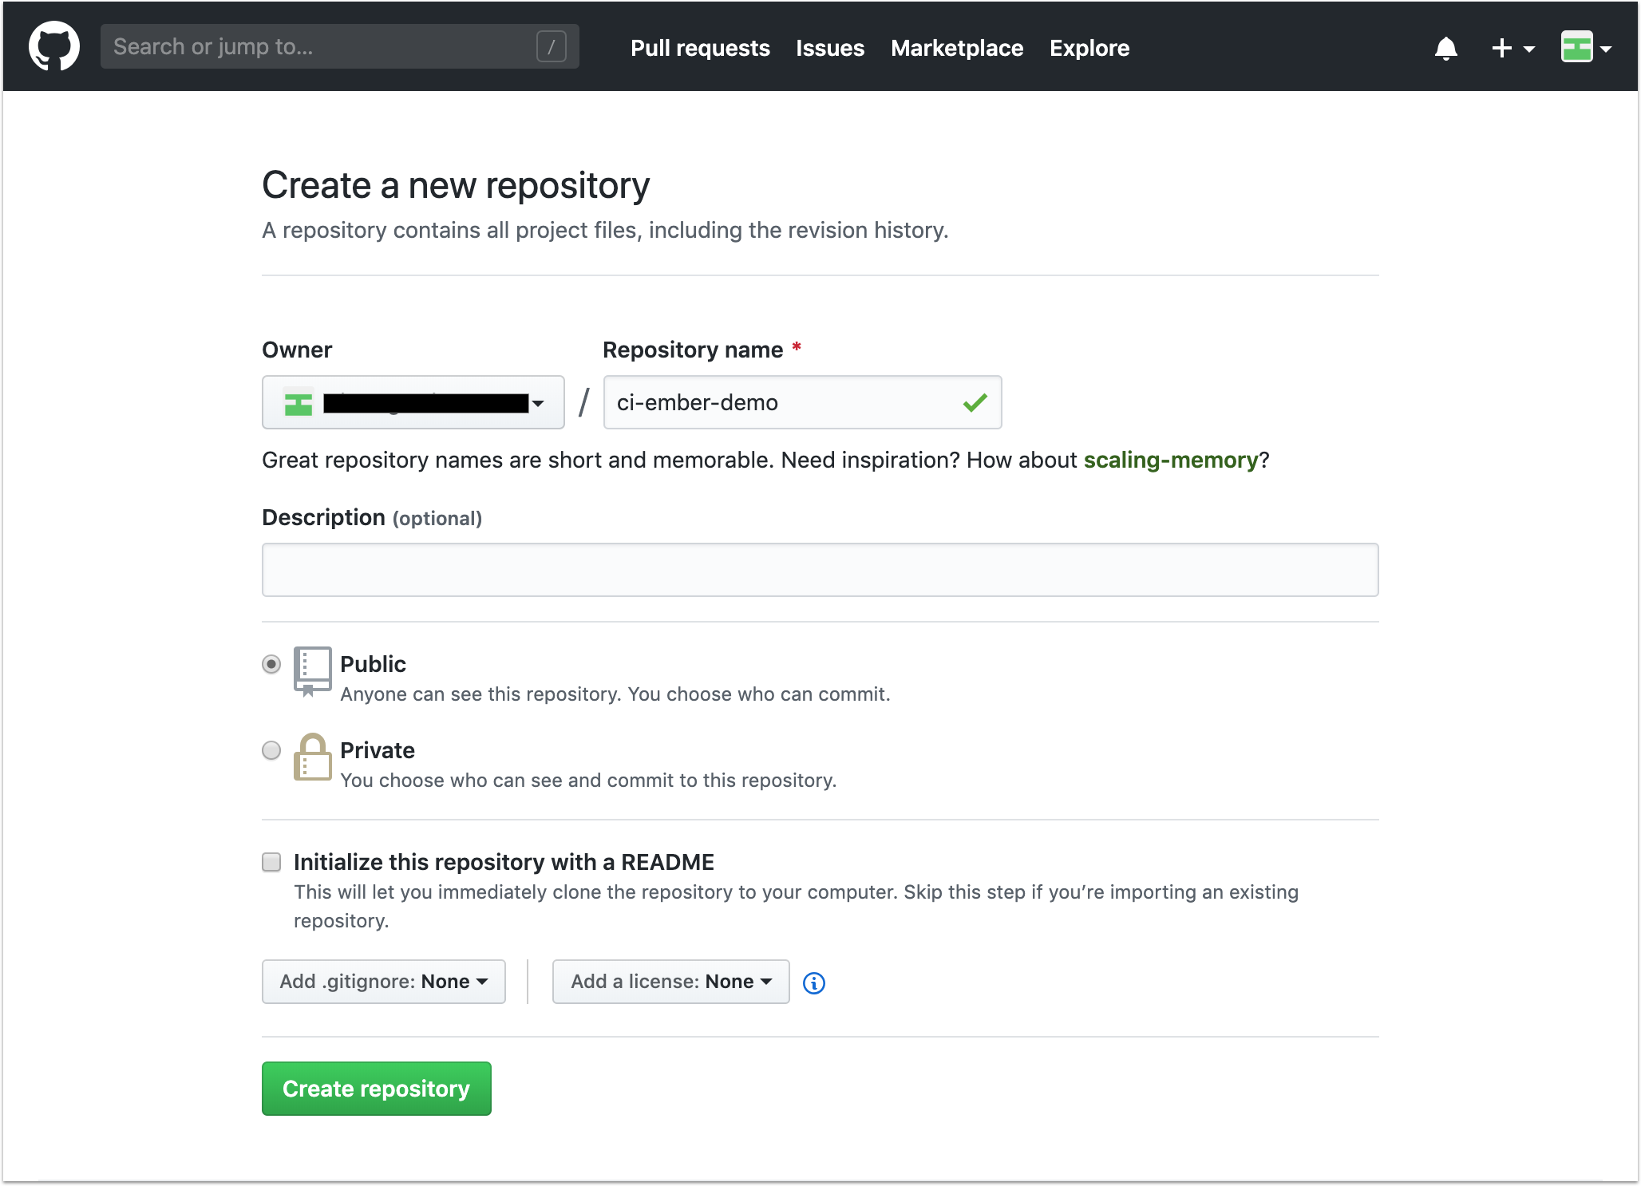Enable Initialize this repository with a README

[271, 862]
